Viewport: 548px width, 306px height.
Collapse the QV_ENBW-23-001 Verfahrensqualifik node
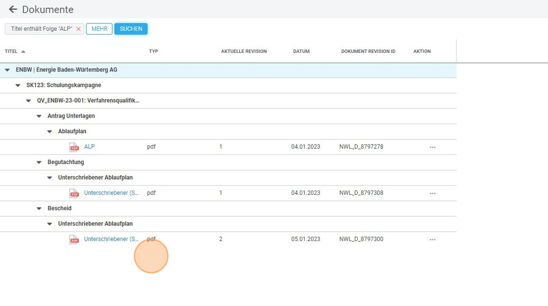click(28, 101)
